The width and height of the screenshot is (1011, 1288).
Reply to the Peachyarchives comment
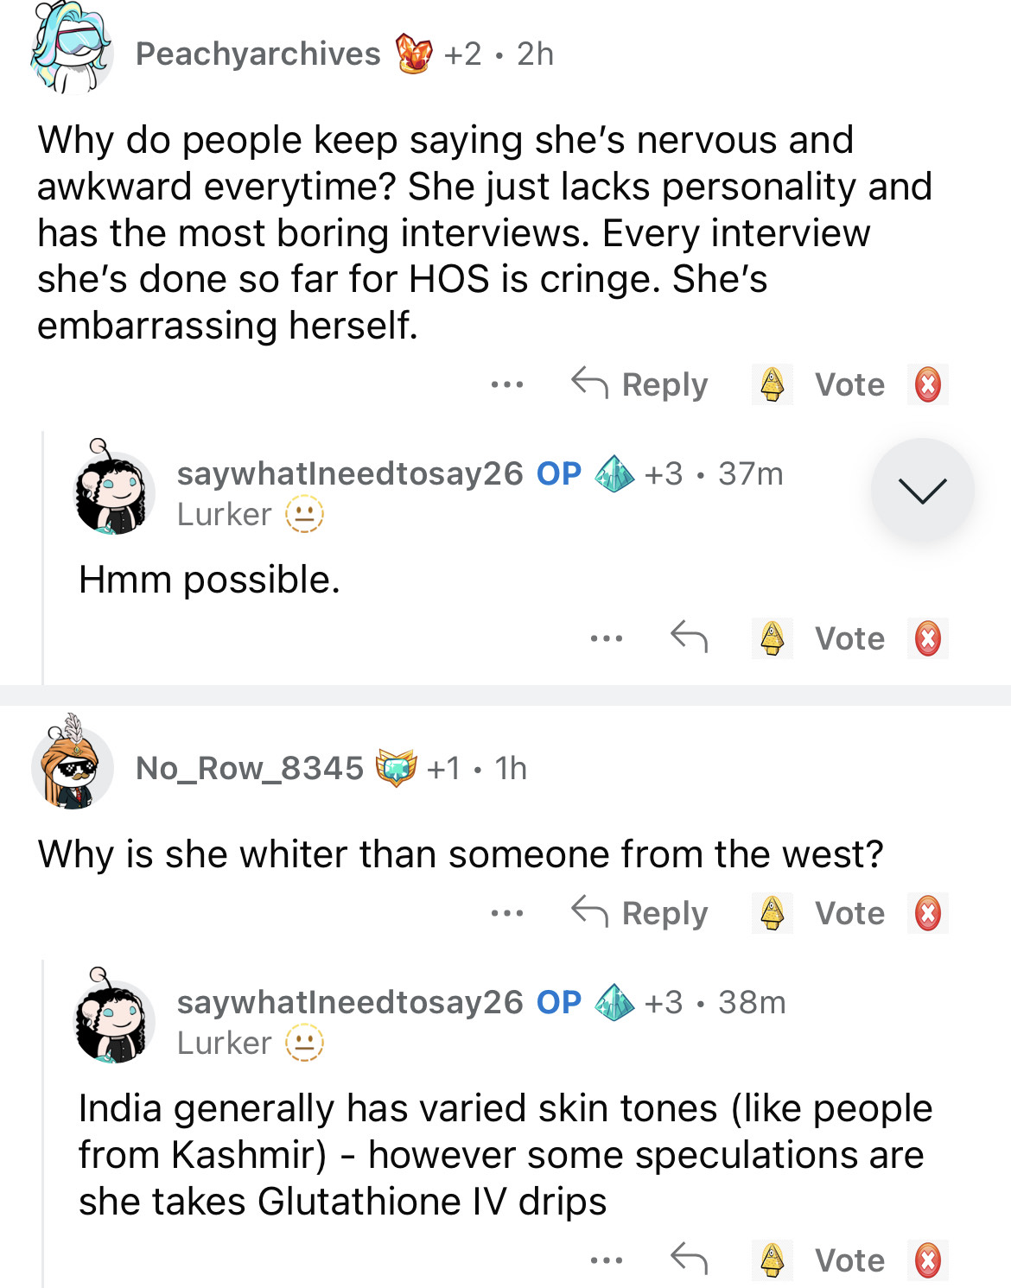640,384
